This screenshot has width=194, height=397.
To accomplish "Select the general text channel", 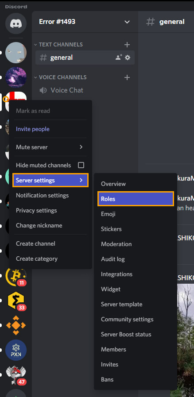I will click(x=85, y=58).
